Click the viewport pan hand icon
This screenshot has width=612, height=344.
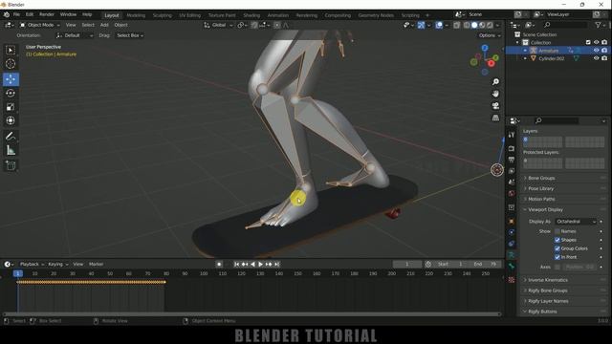tap(495, 94)
